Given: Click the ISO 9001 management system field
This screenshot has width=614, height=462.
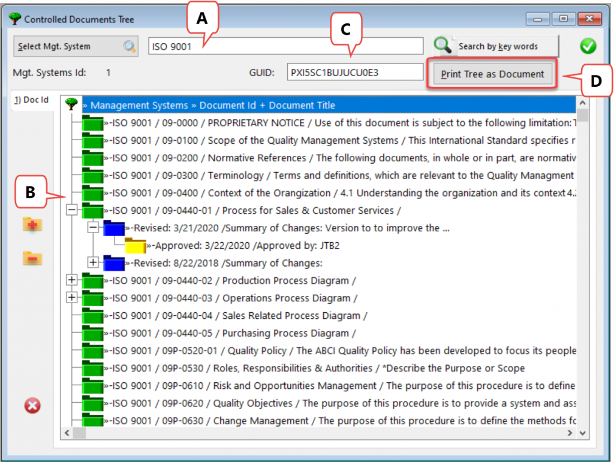Looking at the screenshot, I should 285,46.
